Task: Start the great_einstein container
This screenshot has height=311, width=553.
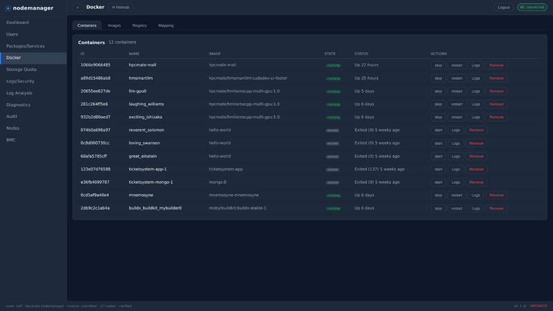Action: tap(438, 156)
